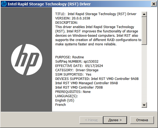Viewport: 158px width, 128px height.
Task: Click the SSM SUPPORTED: Yes line
Action: point(73,75)
